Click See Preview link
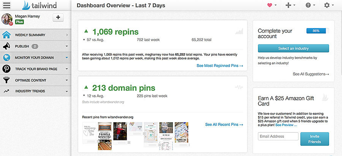Image resolution: width=342 pixels, height=156 pixels. tap(286, 125)
